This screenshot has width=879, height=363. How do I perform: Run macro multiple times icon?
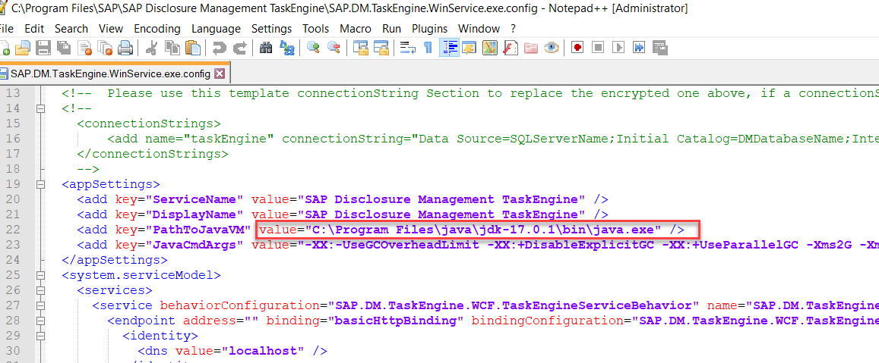coord(639,48)
